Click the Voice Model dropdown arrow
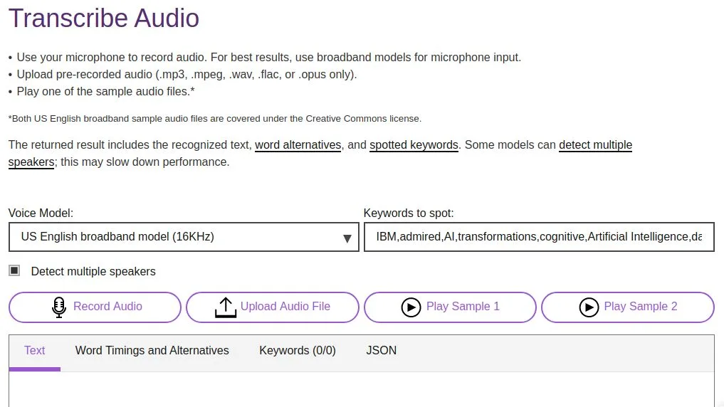The width and height of the screenshot is (724, 407). 347,238
